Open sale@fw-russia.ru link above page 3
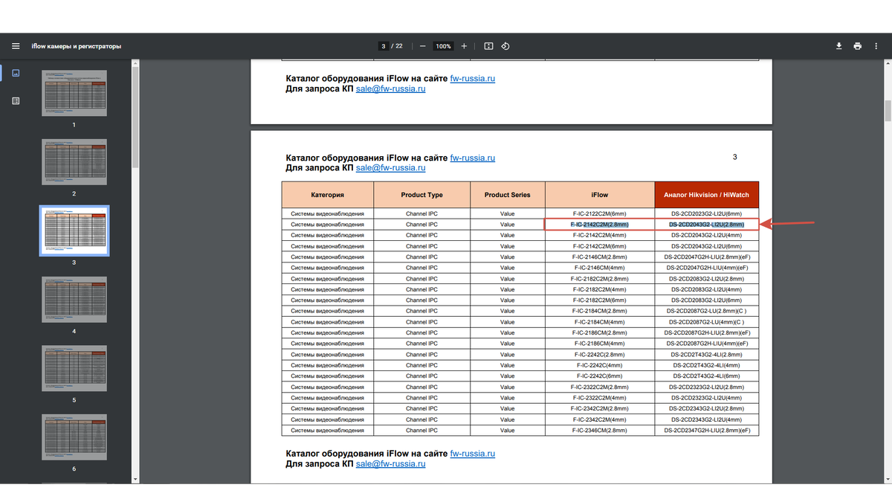The image size is (892, 502). tap(390, 89)
